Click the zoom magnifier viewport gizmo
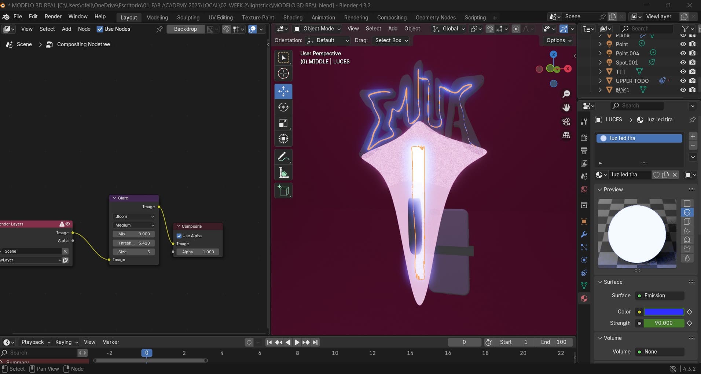The height and width of the screenshot is (374, 701). coord(566,94)
